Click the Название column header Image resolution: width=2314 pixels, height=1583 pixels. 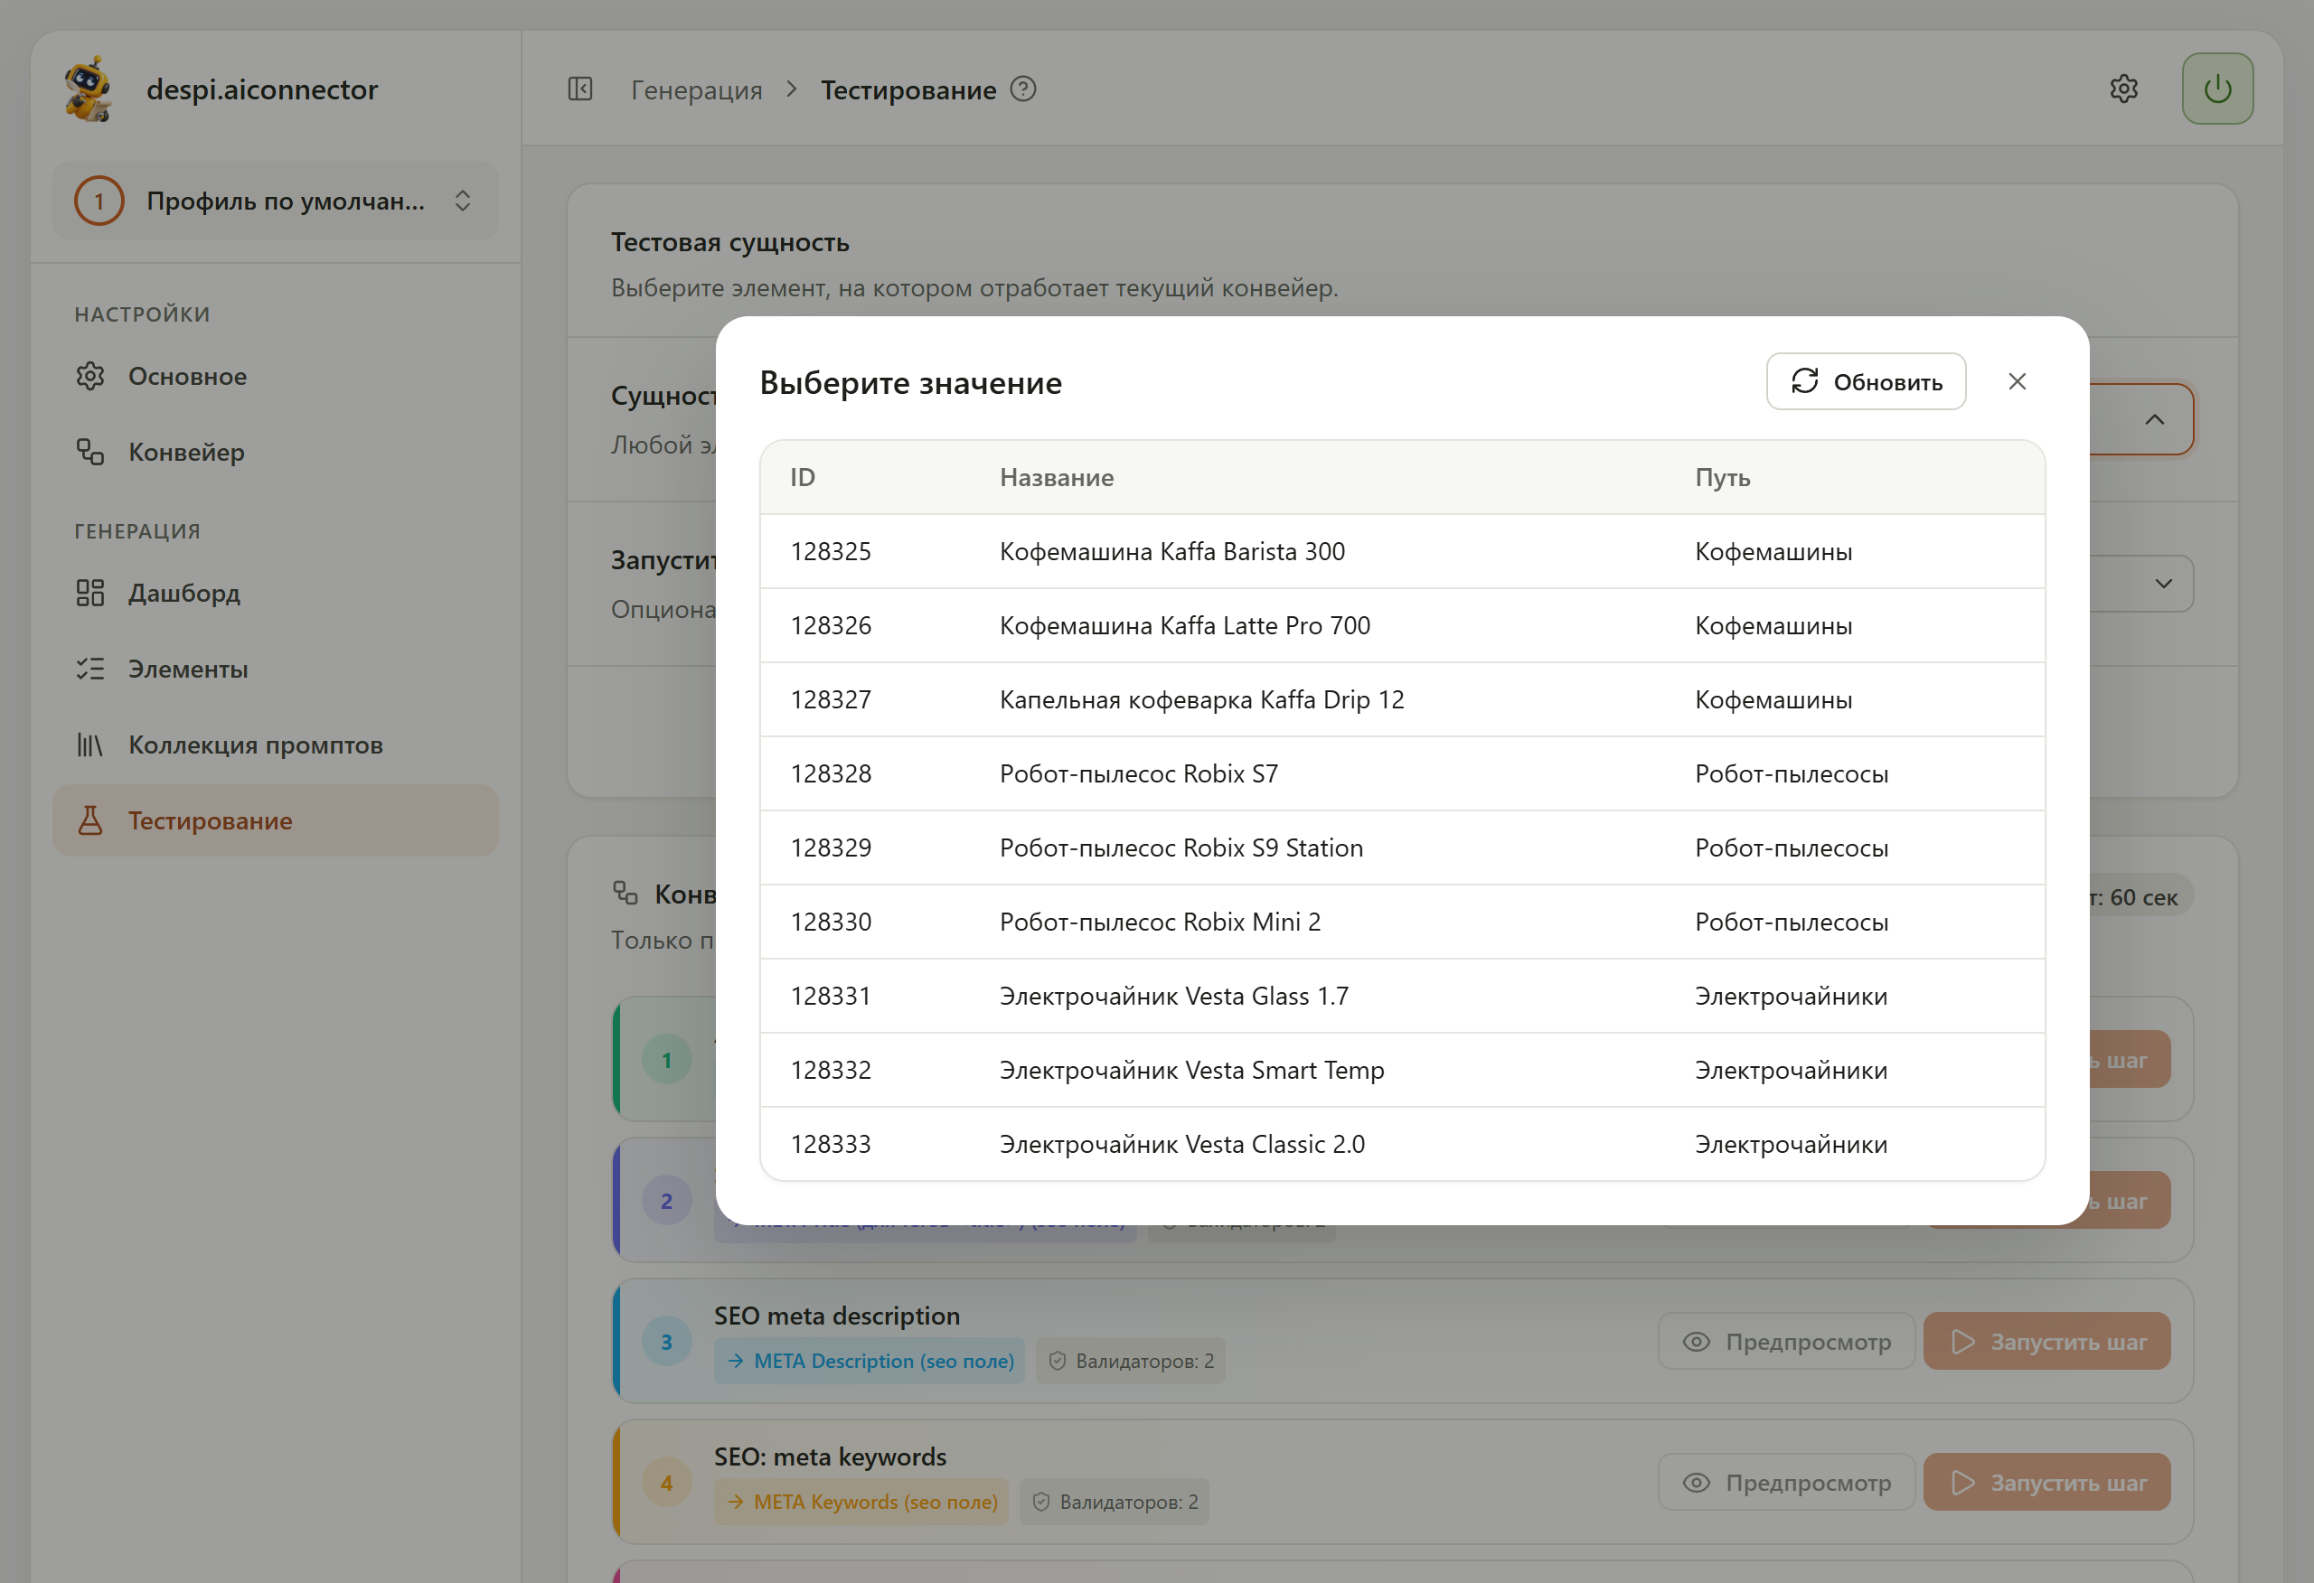(1057, 478)
